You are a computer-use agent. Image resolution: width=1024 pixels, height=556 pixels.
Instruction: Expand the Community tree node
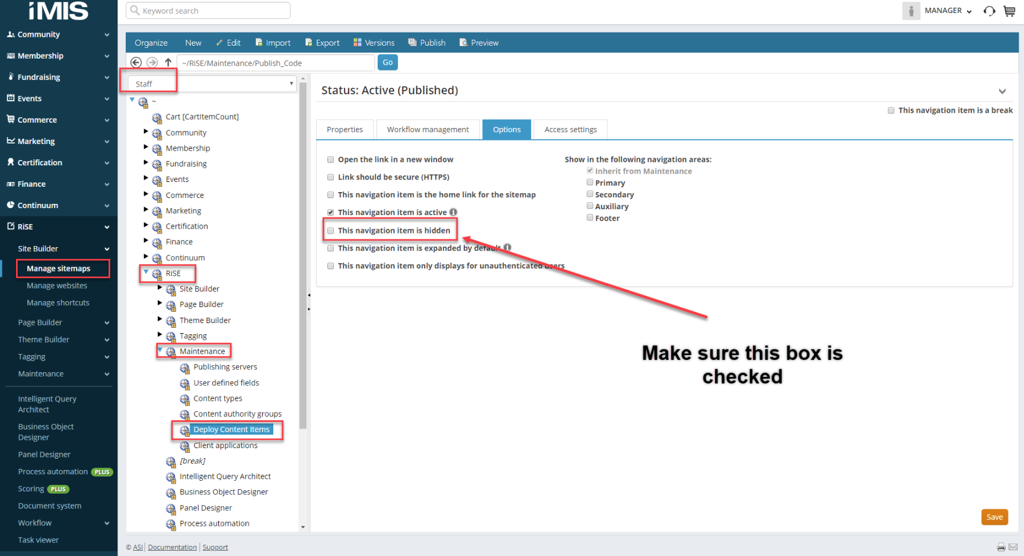146,132
